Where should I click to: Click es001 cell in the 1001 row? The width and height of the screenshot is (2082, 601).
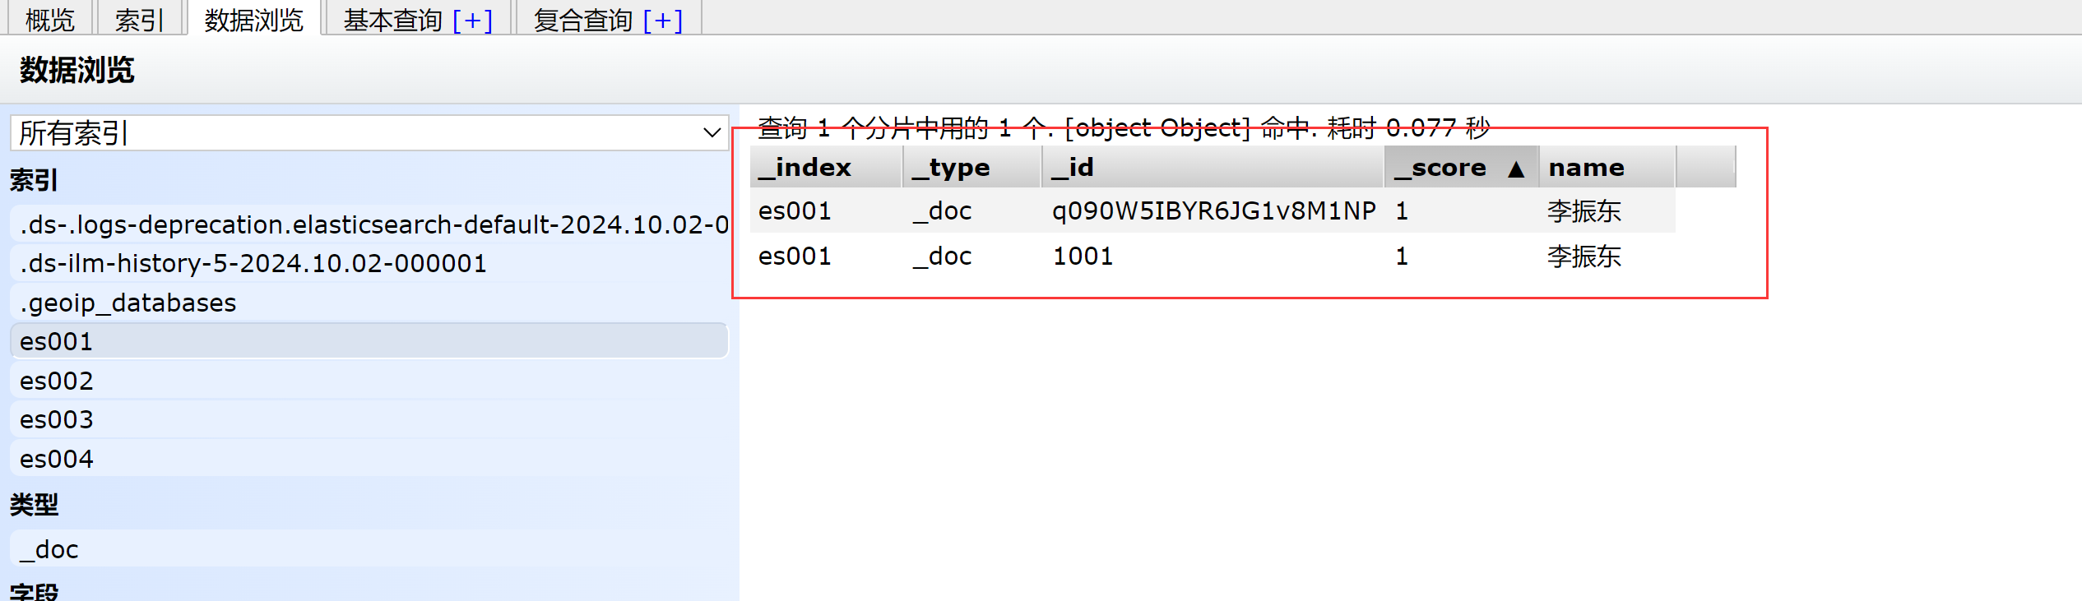pos(795,257)
